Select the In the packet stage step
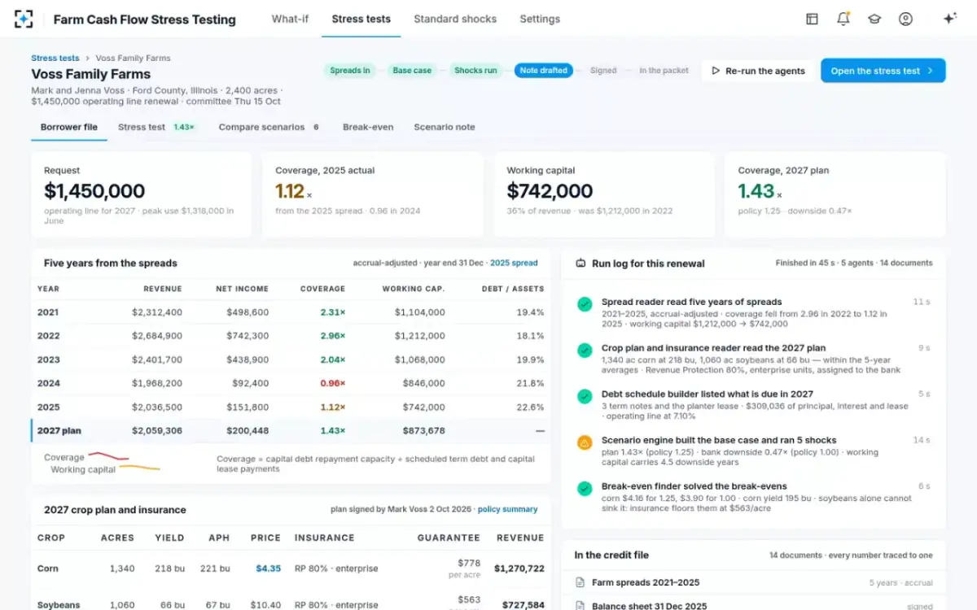Image resolution: width=977 pixels, height=610 pixels. point(664,71)
